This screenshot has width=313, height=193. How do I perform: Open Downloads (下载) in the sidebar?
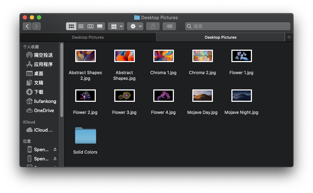[39, 92]
